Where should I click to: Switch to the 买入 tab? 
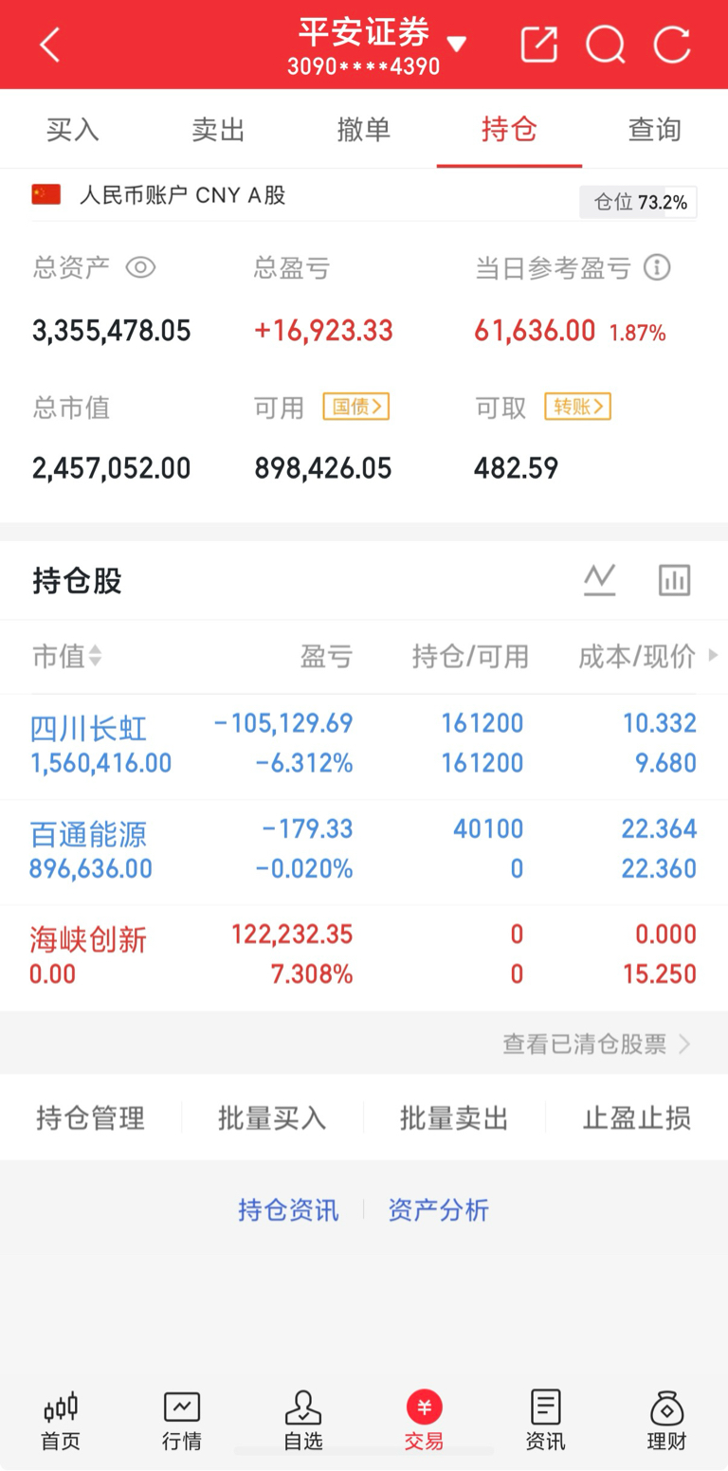(x=73, y=130)
